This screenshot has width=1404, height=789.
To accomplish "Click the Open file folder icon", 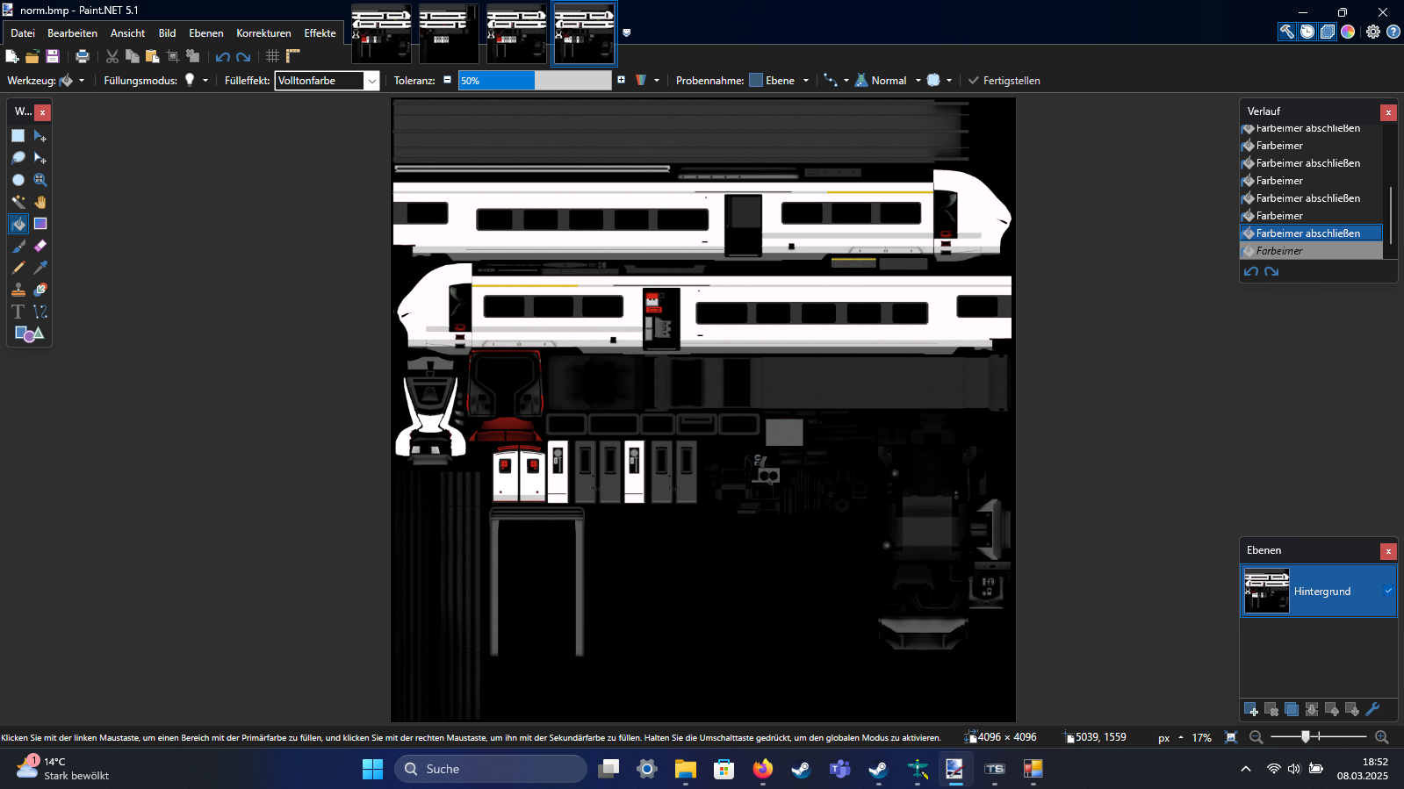I will coord(32,56).
